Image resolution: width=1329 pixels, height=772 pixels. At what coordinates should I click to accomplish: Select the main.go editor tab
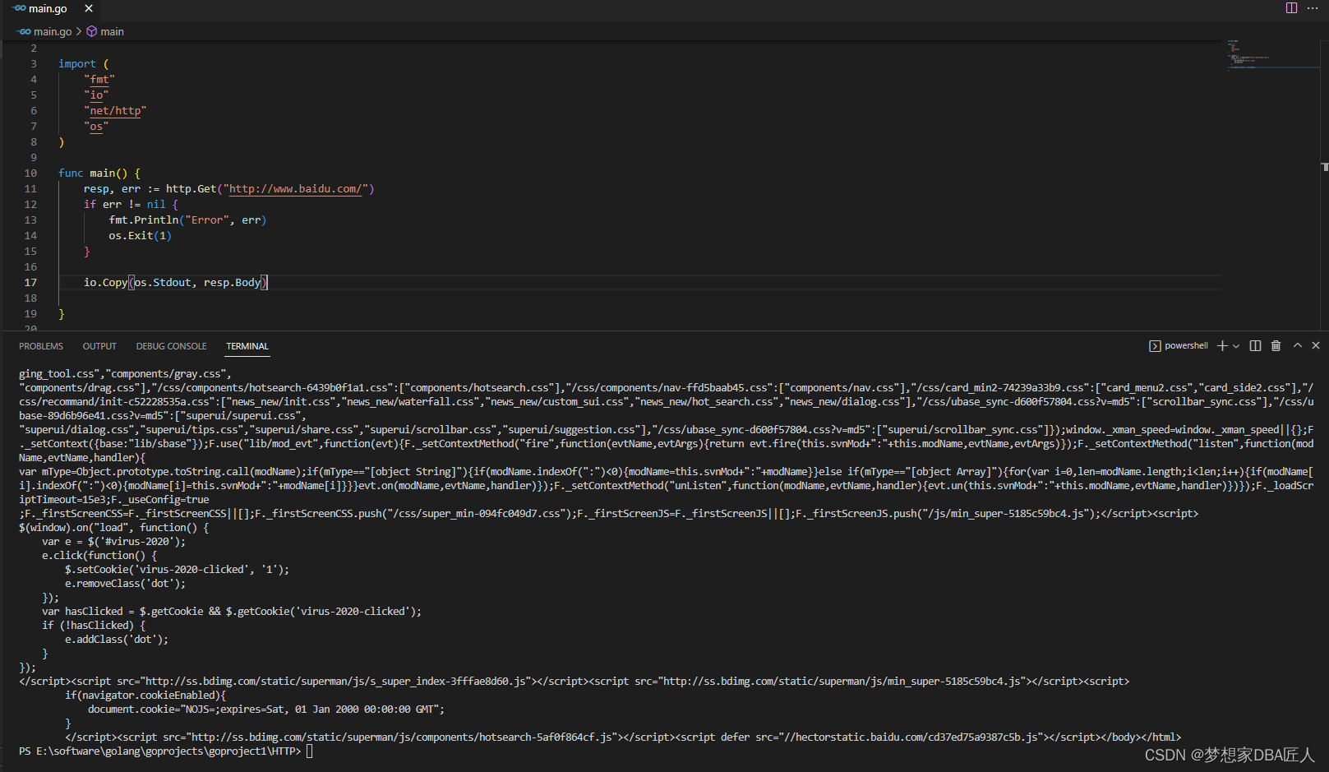coord(48,9)
